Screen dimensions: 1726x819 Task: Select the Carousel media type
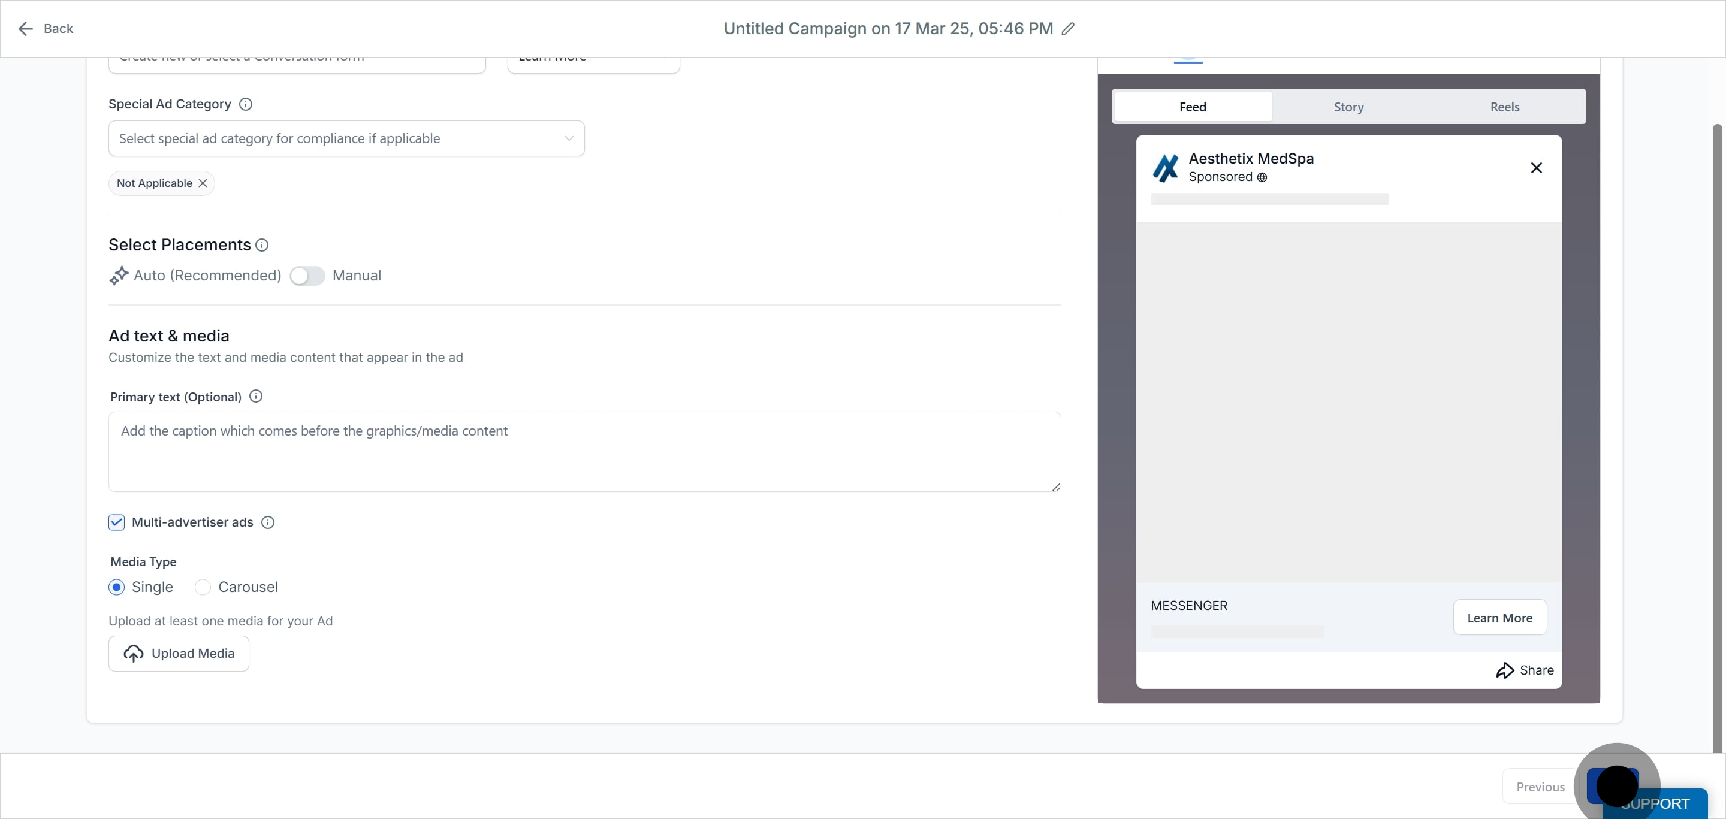(x=203, y=587)
